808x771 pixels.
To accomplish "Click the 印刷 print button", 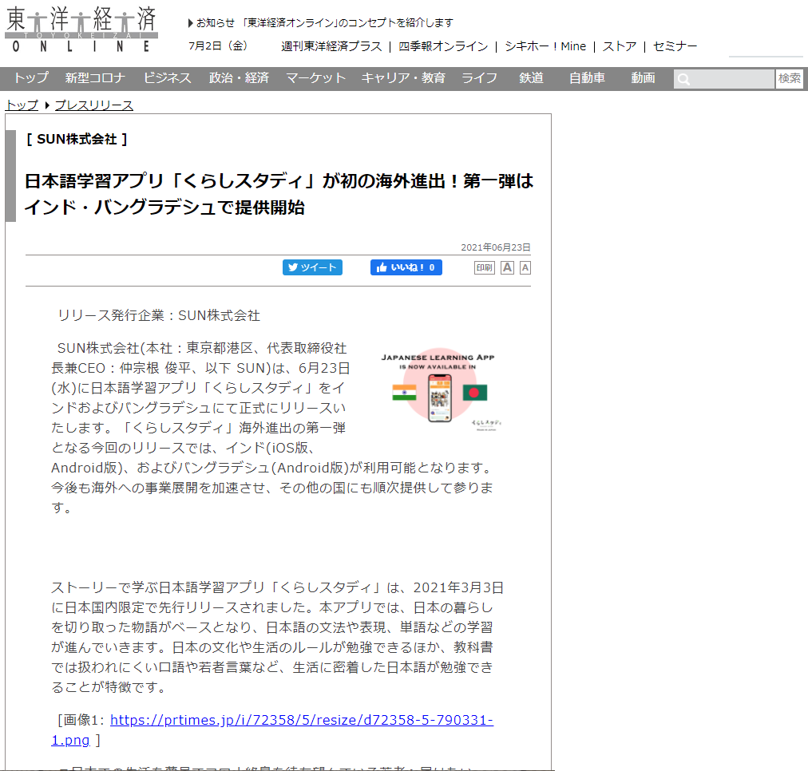I will pos(485,267).
